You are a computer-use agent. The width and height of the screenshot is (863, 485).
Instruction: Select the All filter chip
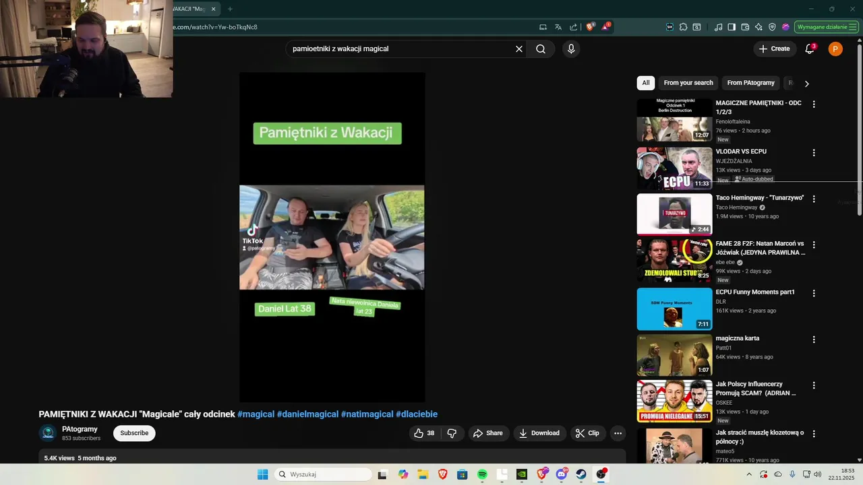[646, 83]
